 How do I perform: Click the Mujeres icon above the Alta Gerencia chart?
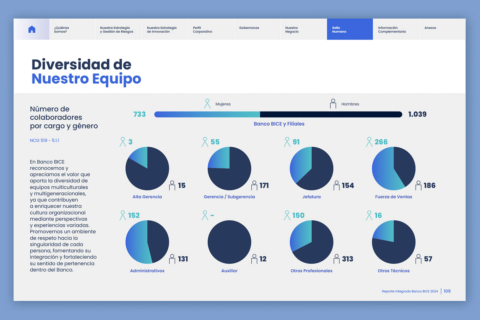(x=123, y=142)
